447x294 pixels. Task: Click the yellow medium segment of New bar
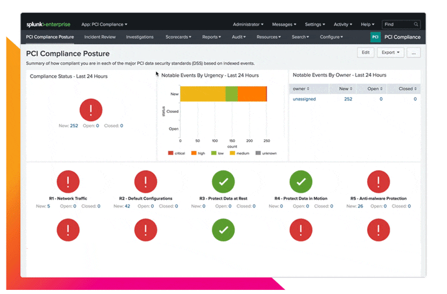pos(203,94)
